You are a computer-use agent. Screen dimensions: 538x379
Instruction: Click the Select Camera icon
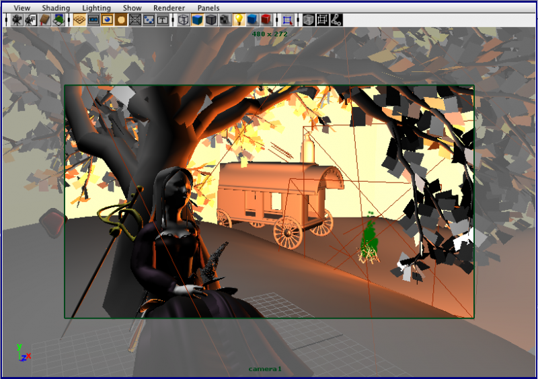point(17,20)
